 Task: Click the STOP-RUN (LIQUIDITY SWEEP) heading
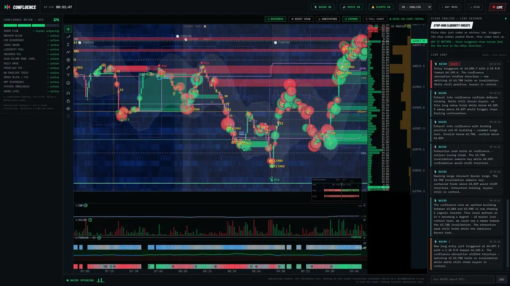[452, 25]
